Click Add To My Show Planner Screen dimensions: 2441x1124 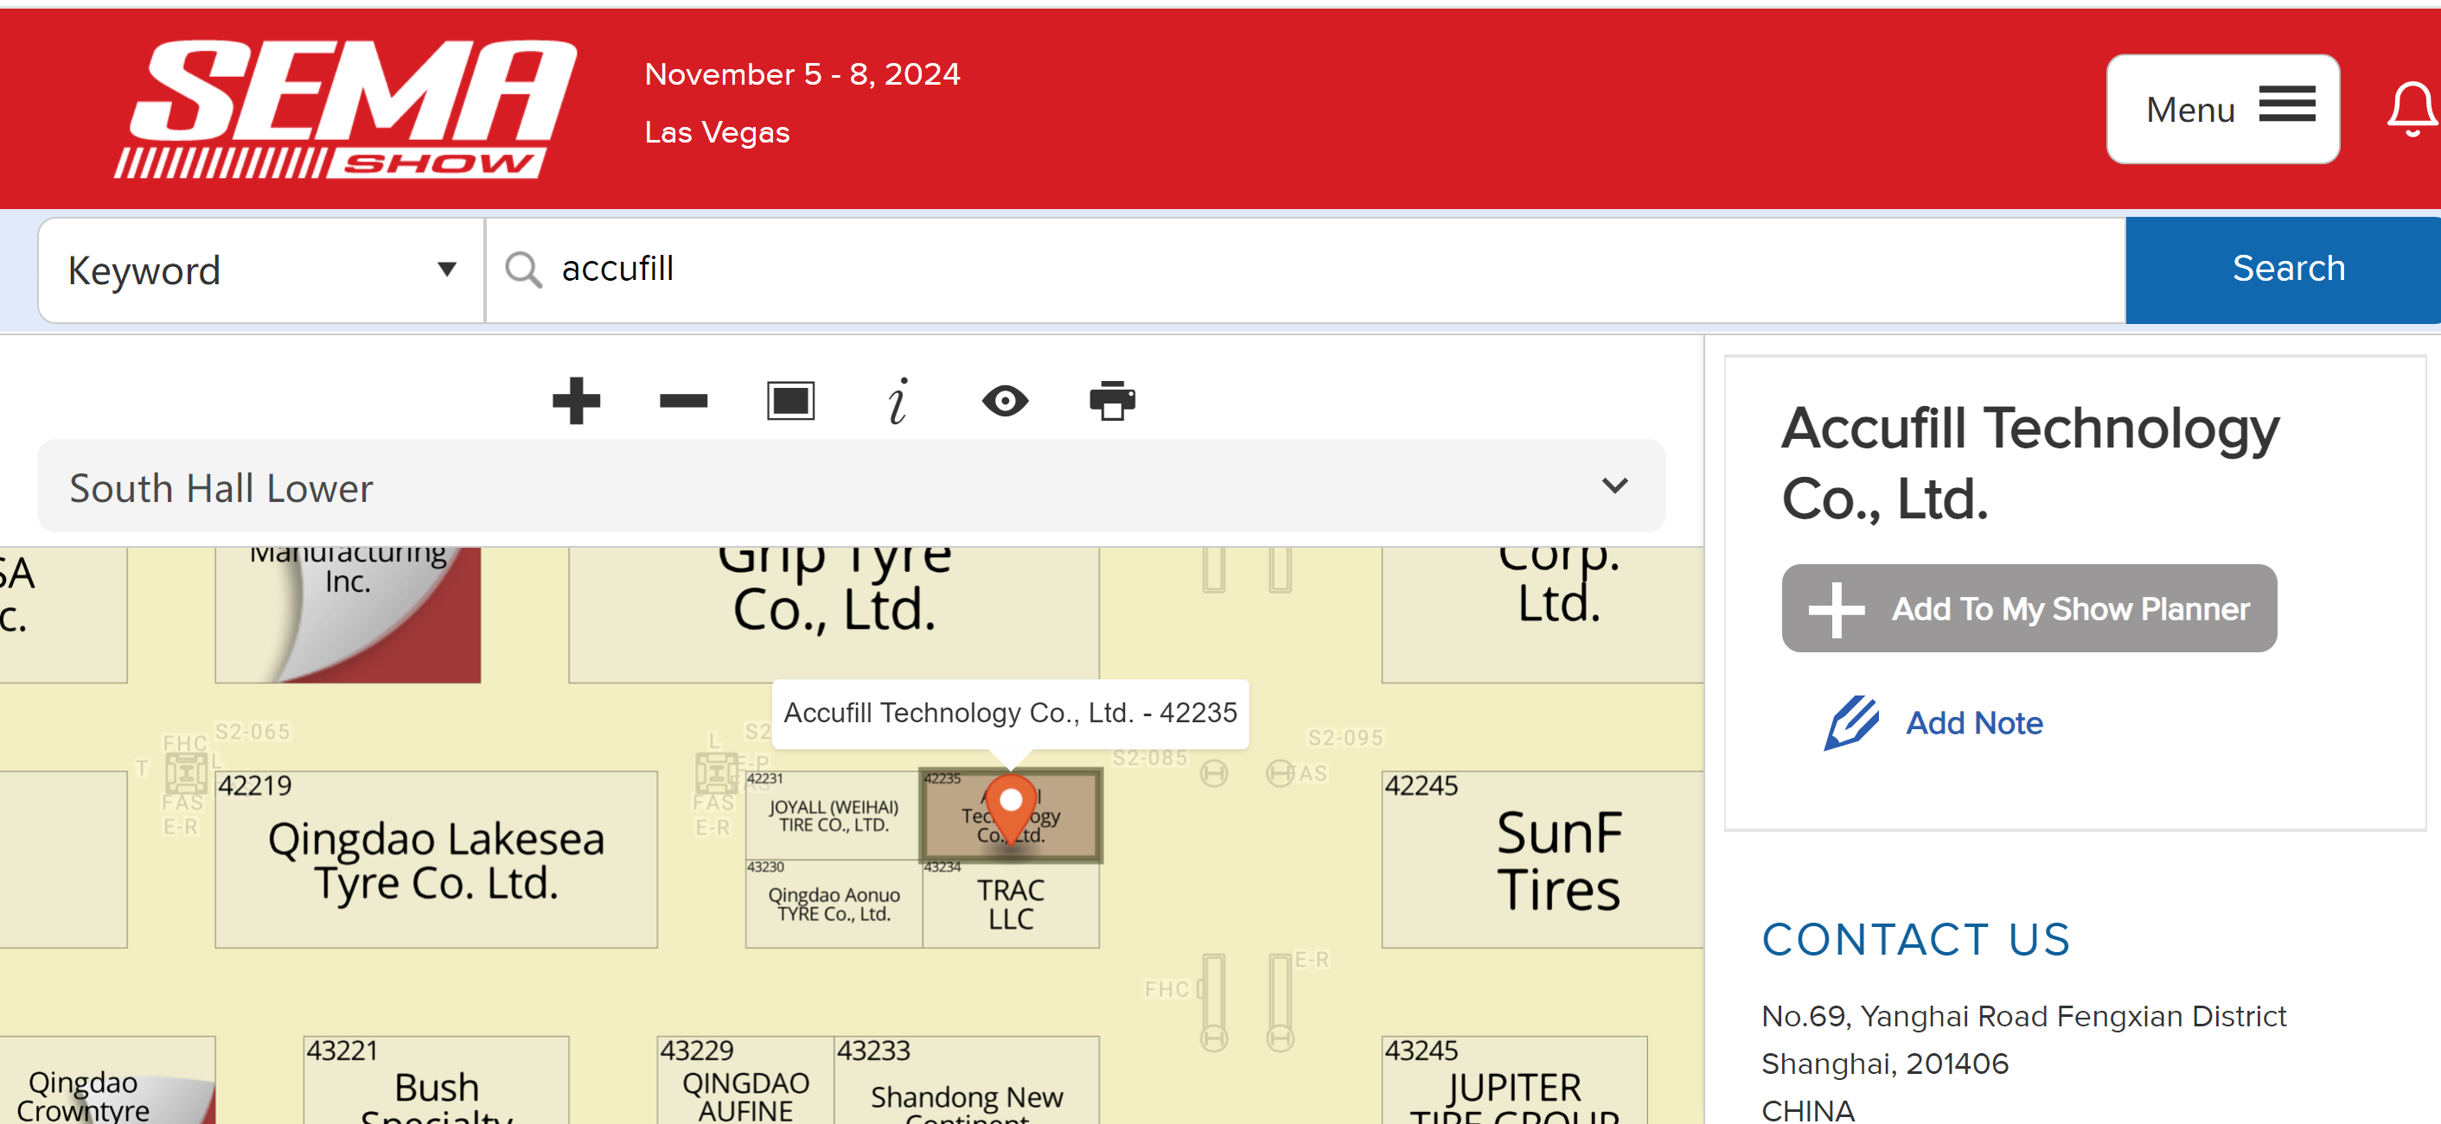point(2029,609)
